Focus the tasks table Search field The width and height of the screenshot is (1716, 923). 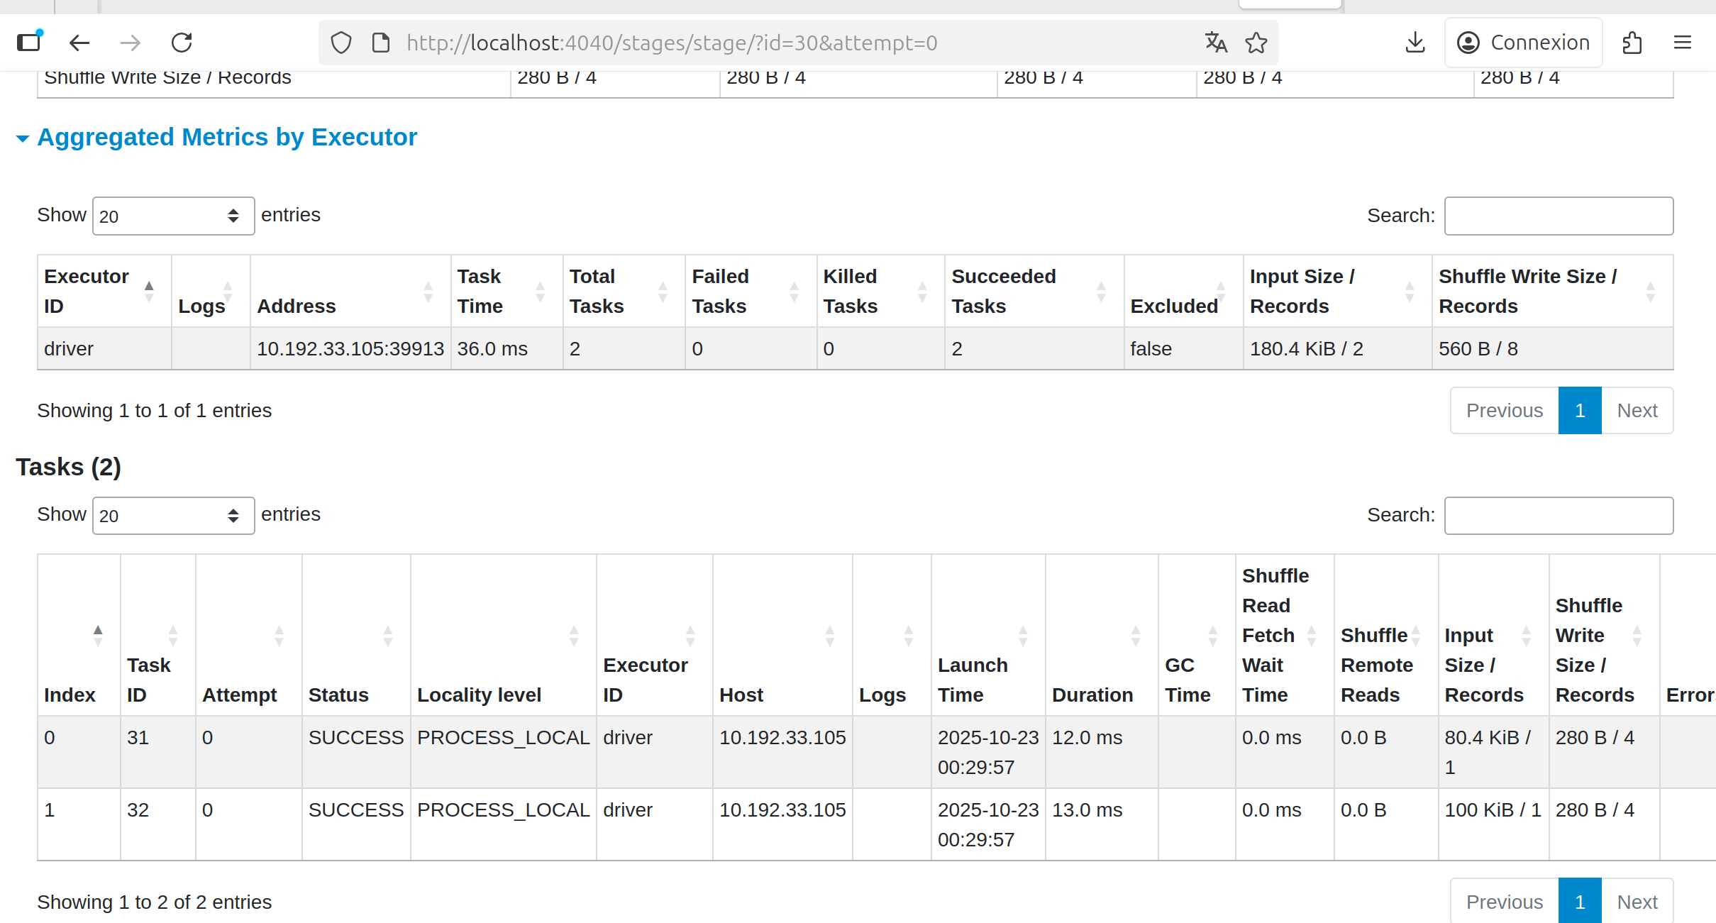point(1558,516)
